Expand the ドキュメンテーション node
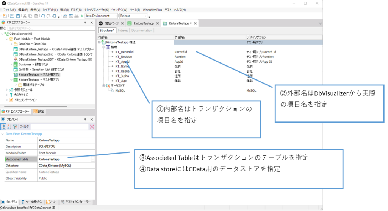The width and height of the screenshot is (388, 211). [7, 100]
